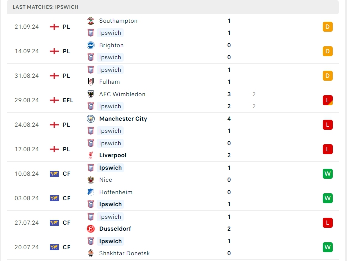Click the Southampton club crest icon
347x261 pixels.
(x=91, y=21)
